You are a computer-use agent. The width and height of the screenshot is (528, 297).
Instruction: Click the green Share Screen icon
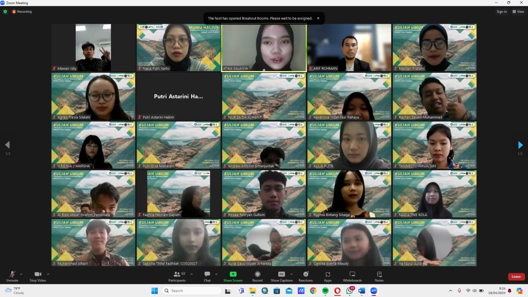tap(233, 274)
